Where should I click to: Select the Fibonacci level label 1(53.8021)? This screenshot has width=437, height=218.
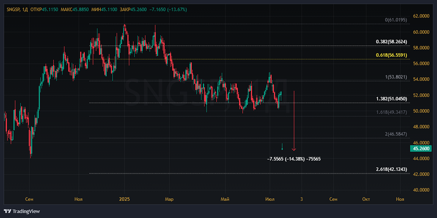point(396,77)
